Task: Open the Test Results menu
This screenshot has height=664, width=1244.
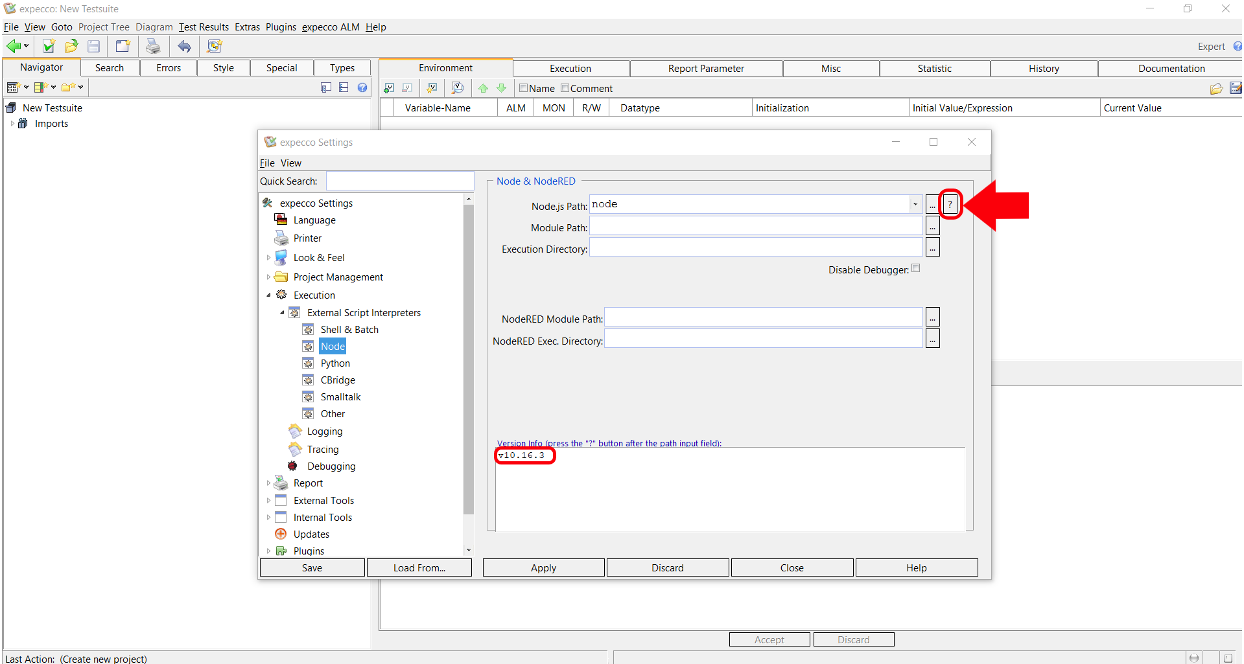Action: [x=204, y=27]
